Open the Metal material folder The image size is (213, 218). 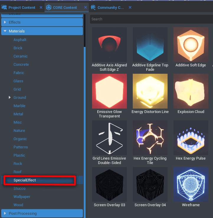pyautogui.click(x=18, y=114)
